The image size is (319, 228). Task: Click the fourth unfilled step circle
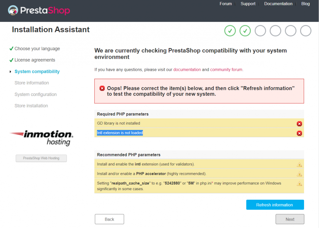tap(275, 31)
